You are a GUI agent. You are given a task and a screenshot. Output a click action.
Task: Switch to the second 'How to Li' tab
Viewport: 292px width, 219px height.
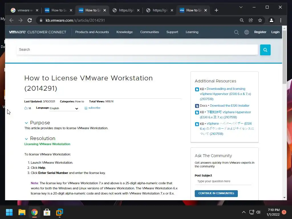point(92,10)
